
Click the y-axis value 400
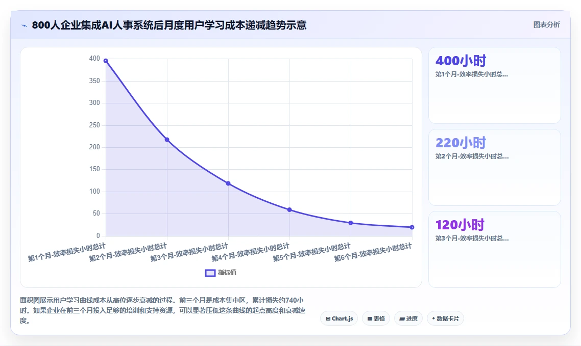[94, 59]
